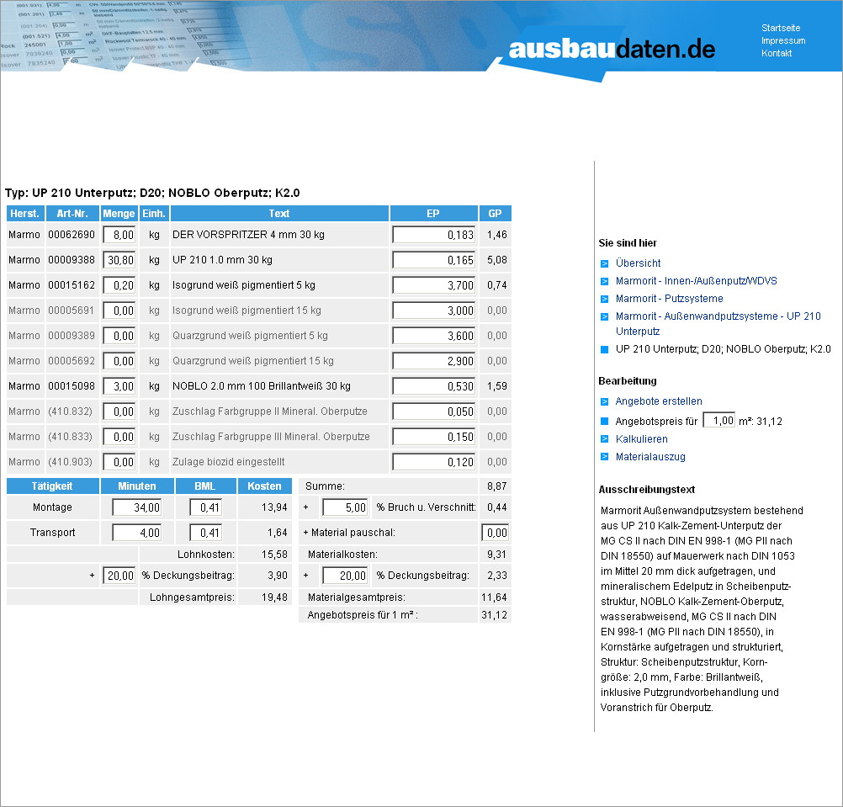
Task: Edit EP field 0,120 for Zulage biozid
Action: coord(434,462)
